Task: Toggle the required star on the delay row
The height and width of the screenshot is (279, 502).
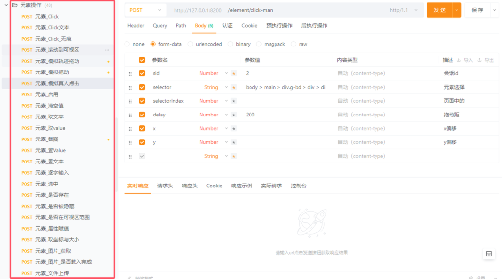Action: tap(234, 115)
